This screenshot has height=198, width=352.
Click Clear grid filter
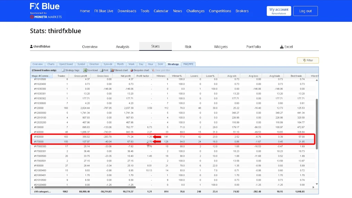[161, 70]
